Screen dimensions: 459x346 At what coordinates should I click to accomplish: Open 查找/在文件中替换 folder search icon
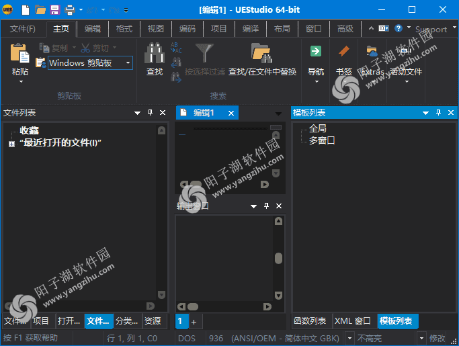(261, 53)
